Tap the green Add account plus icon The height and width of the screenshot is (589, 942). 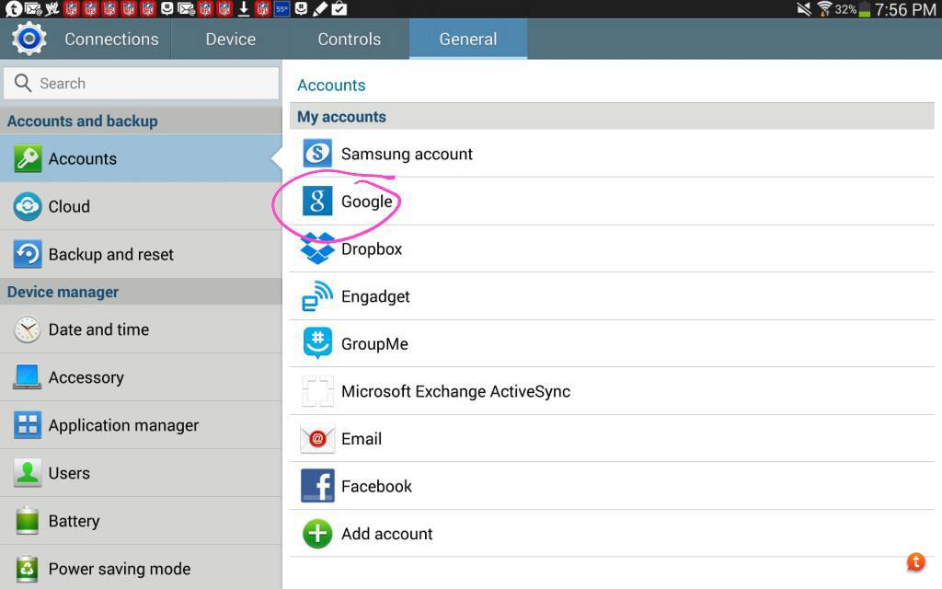tap(317, 534)
